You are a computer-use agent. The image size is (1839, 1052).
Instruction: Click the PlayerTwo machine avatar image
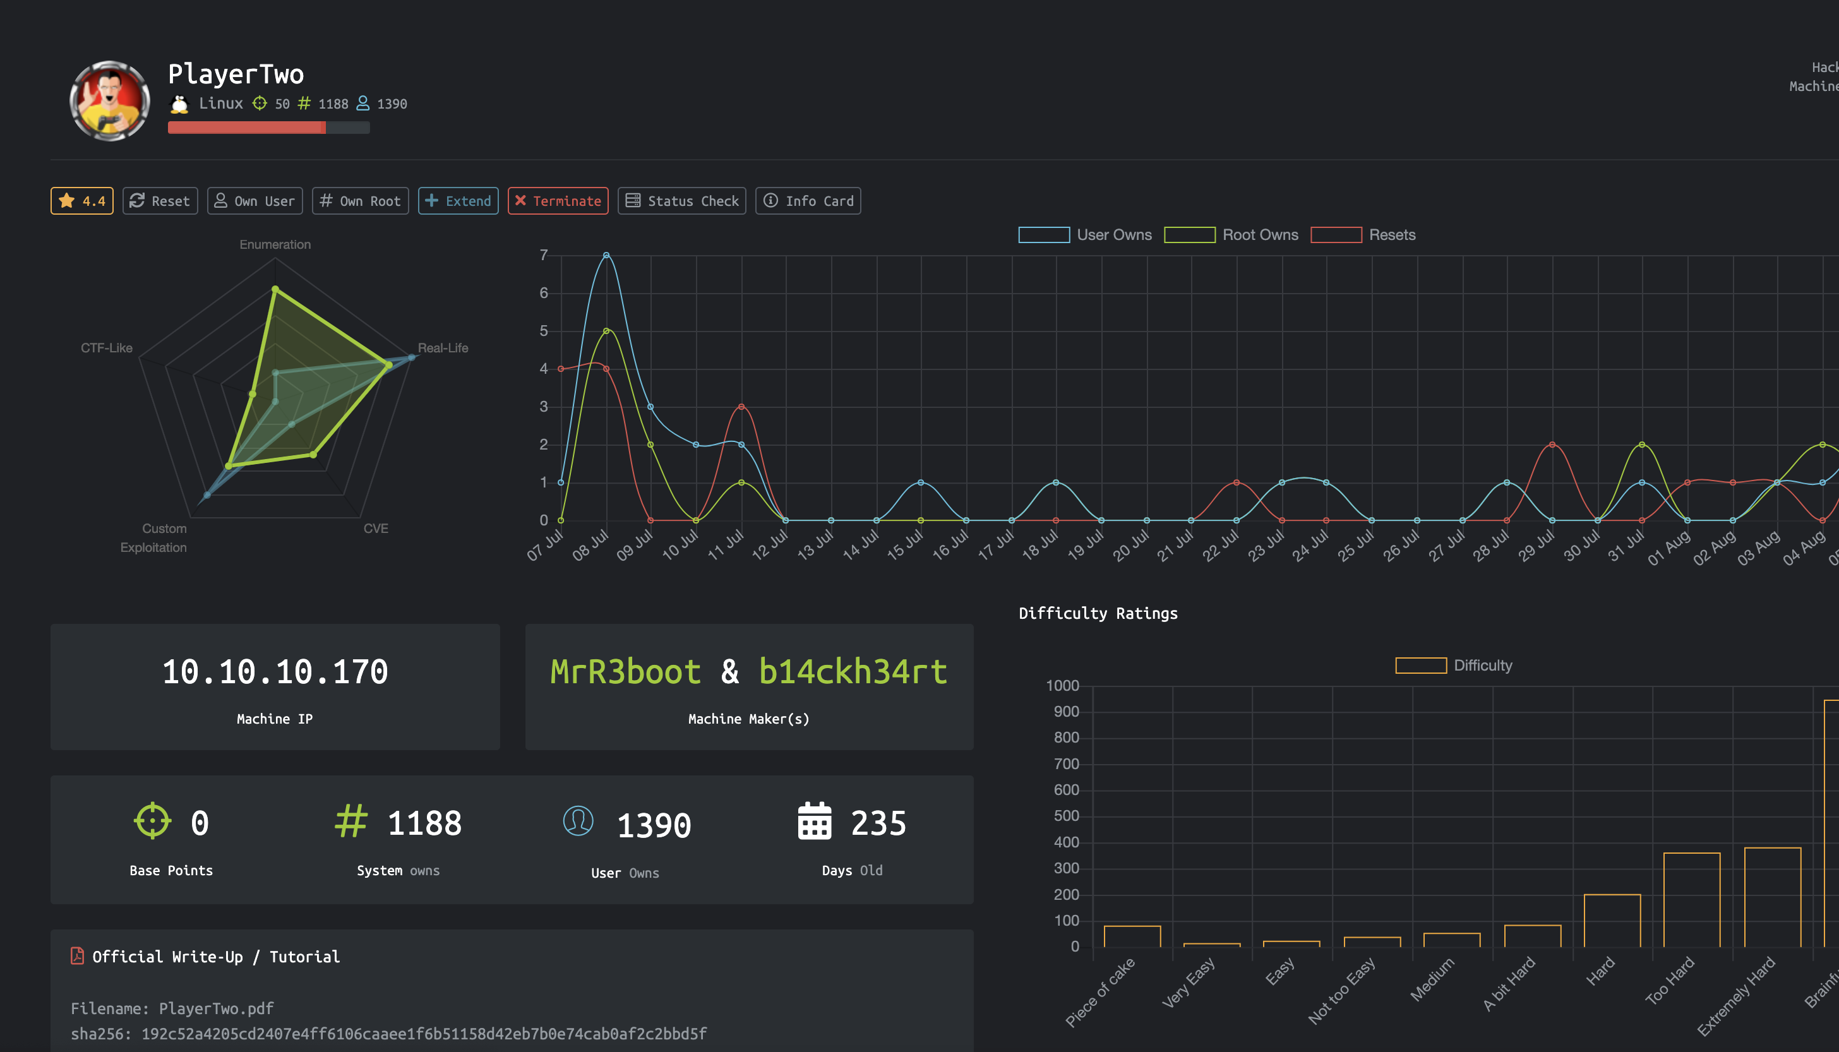coord(110,100)
